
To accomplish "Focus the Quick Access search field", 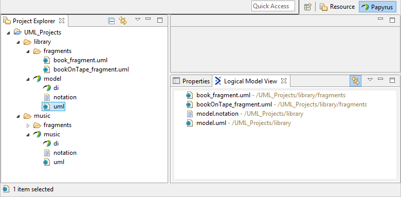I will (x=273, y=6).
